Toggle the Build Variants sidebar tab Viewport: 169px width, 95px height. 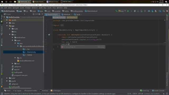(x=2, y=69)
